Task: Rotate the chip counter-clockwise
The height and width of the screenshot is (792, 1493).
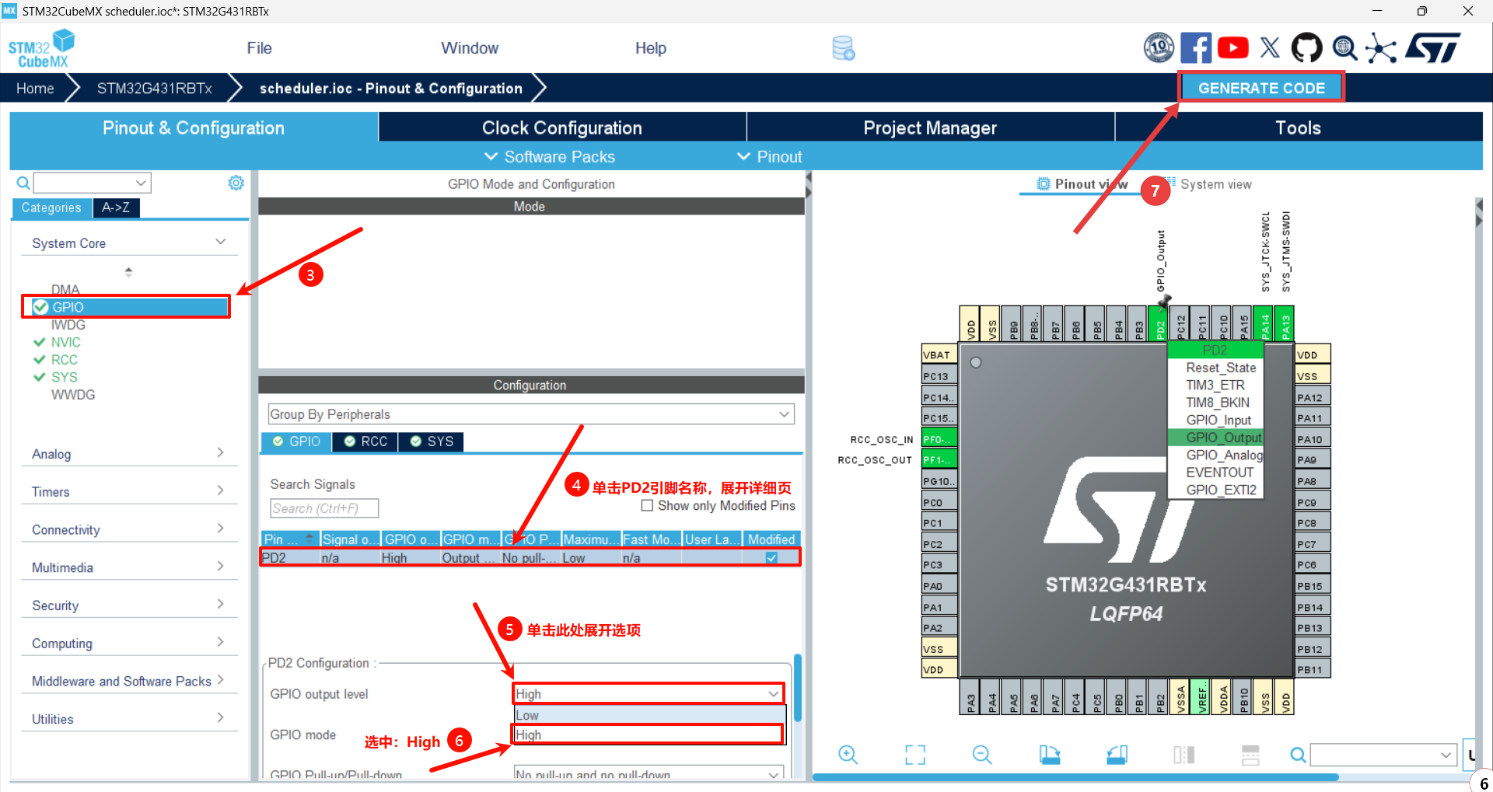Action: pos(1117,754)
